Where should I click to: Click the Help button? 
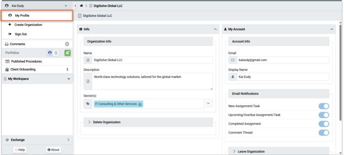coord(20,150)
